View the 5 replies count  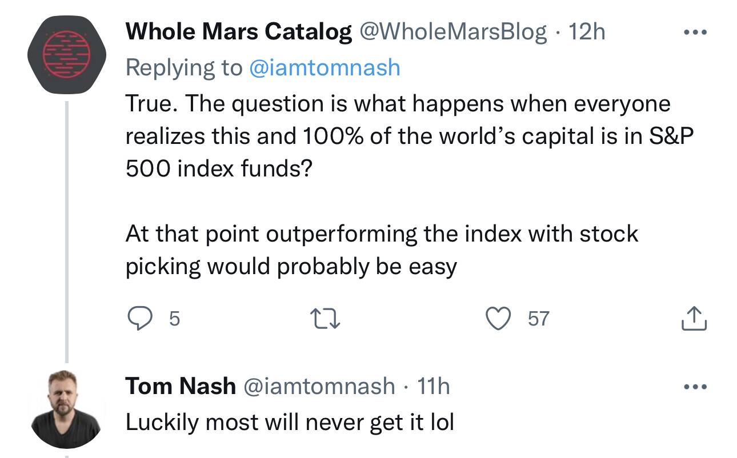point(174,319)
